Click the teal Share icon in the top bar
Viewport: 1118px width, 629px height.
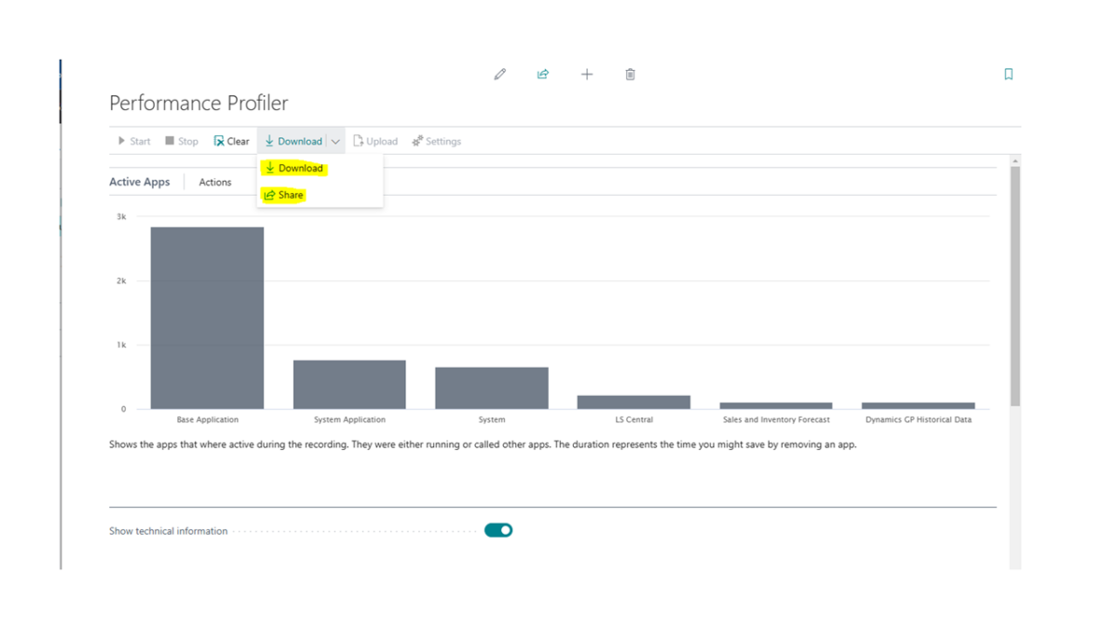coord(543,74)
